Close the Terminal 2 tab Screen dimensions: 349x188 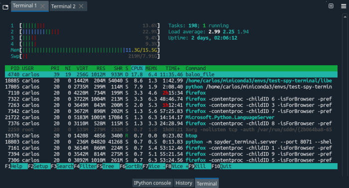(81, 6)
